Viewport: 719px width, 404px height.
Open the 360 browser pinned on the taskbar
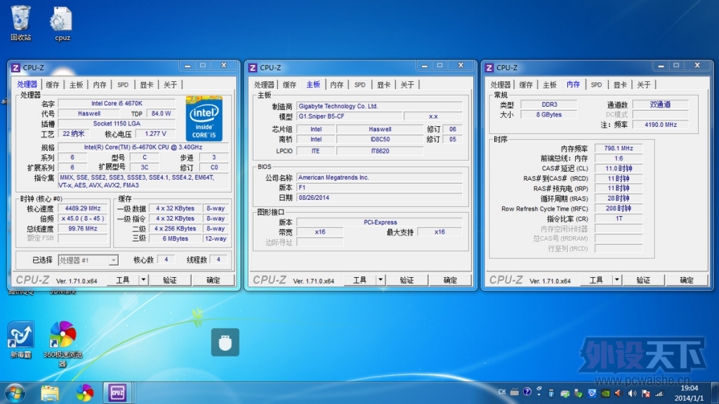(84, 393)
